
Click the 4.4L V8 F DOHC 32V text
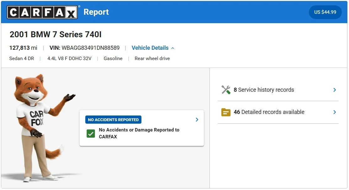pyautogui.click(x=69, y=59)
